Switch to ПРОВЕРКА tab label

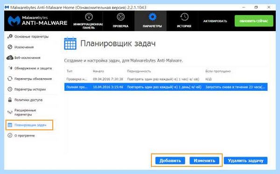click(x=120, y=26)
